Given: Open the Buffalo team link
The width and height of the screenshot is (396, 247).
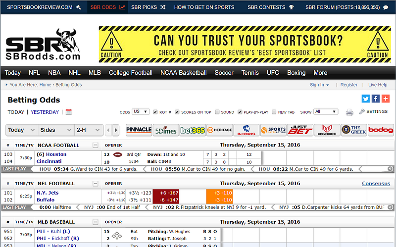Looking at the screenshot, I should pos(46,200).
